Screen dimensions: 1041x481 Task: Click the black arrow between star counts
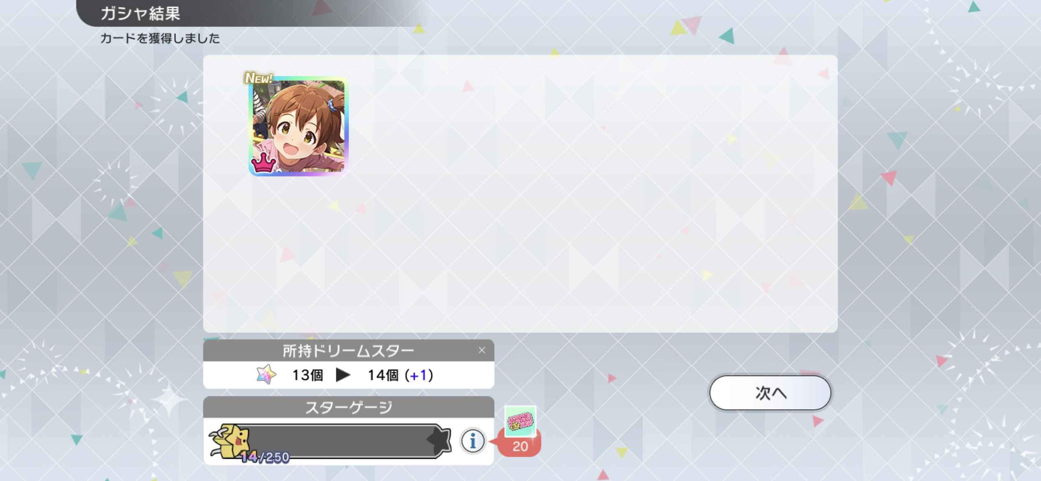[x=342, y=375]
